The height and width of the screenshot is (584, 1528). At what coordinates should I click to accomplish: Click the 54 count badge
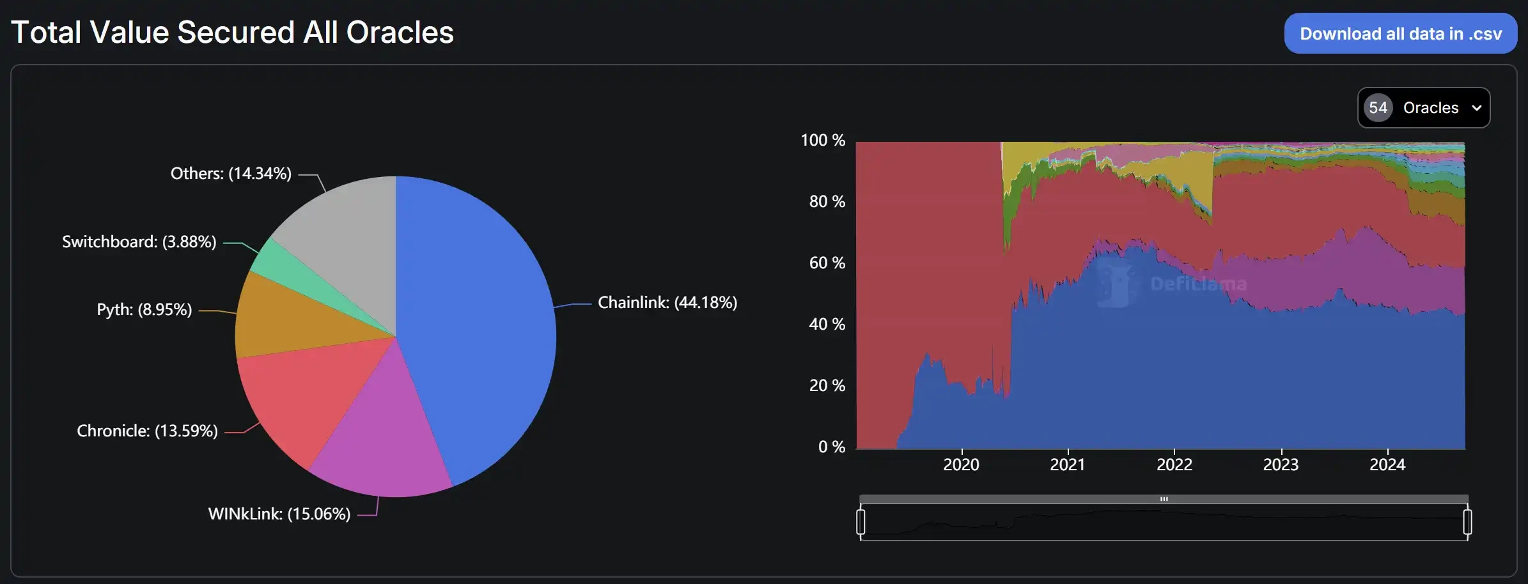click(1378, 107)
